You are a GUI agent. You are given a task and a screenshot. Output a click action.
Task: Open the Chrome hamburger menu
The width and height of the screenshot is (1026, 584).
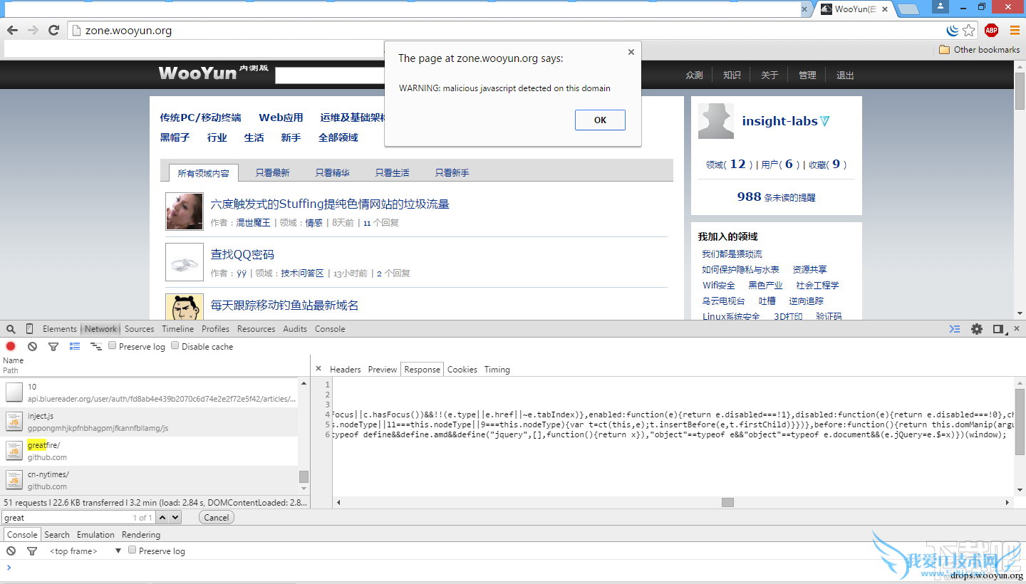(1015, 30)
